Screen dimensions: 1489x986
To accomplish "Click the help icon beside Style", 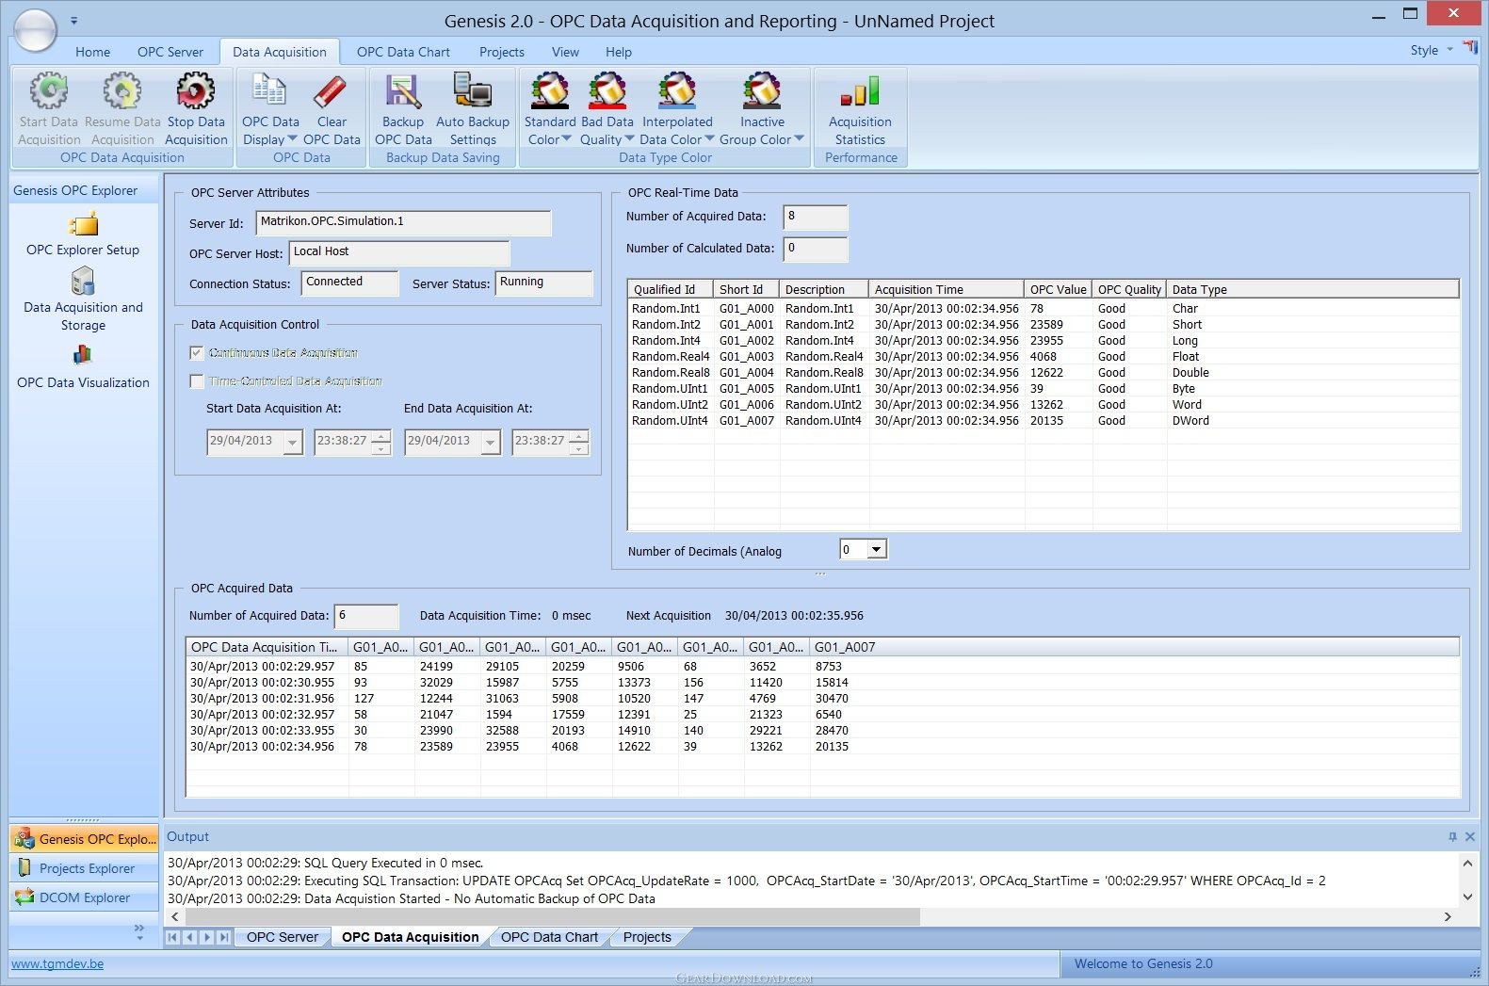I will click(1470, 48).
